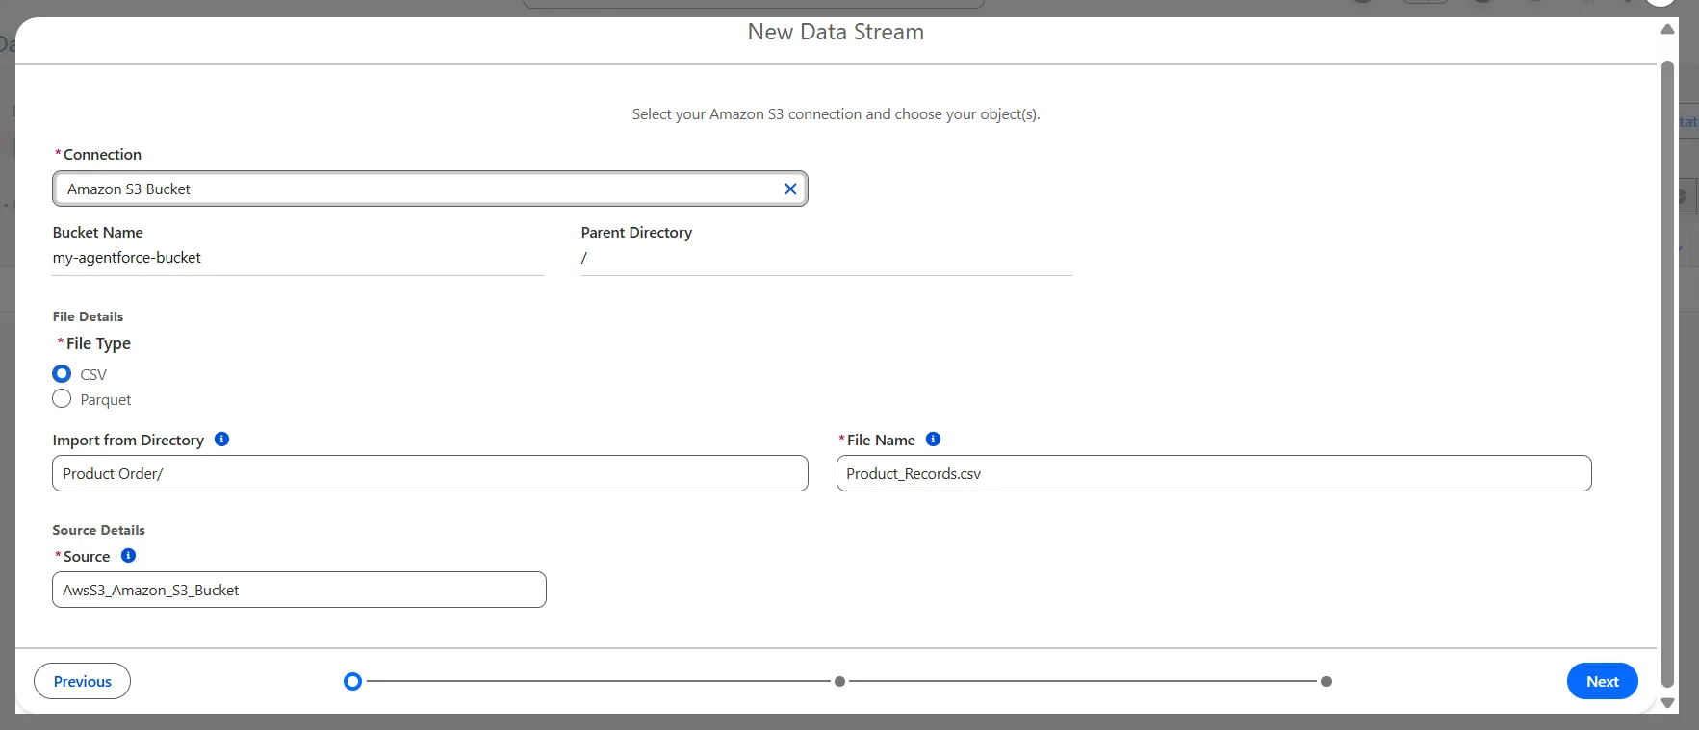Click the last step dot in progress bar
This screenshot has width=1699, height=730.
[x=1326, y=681]
